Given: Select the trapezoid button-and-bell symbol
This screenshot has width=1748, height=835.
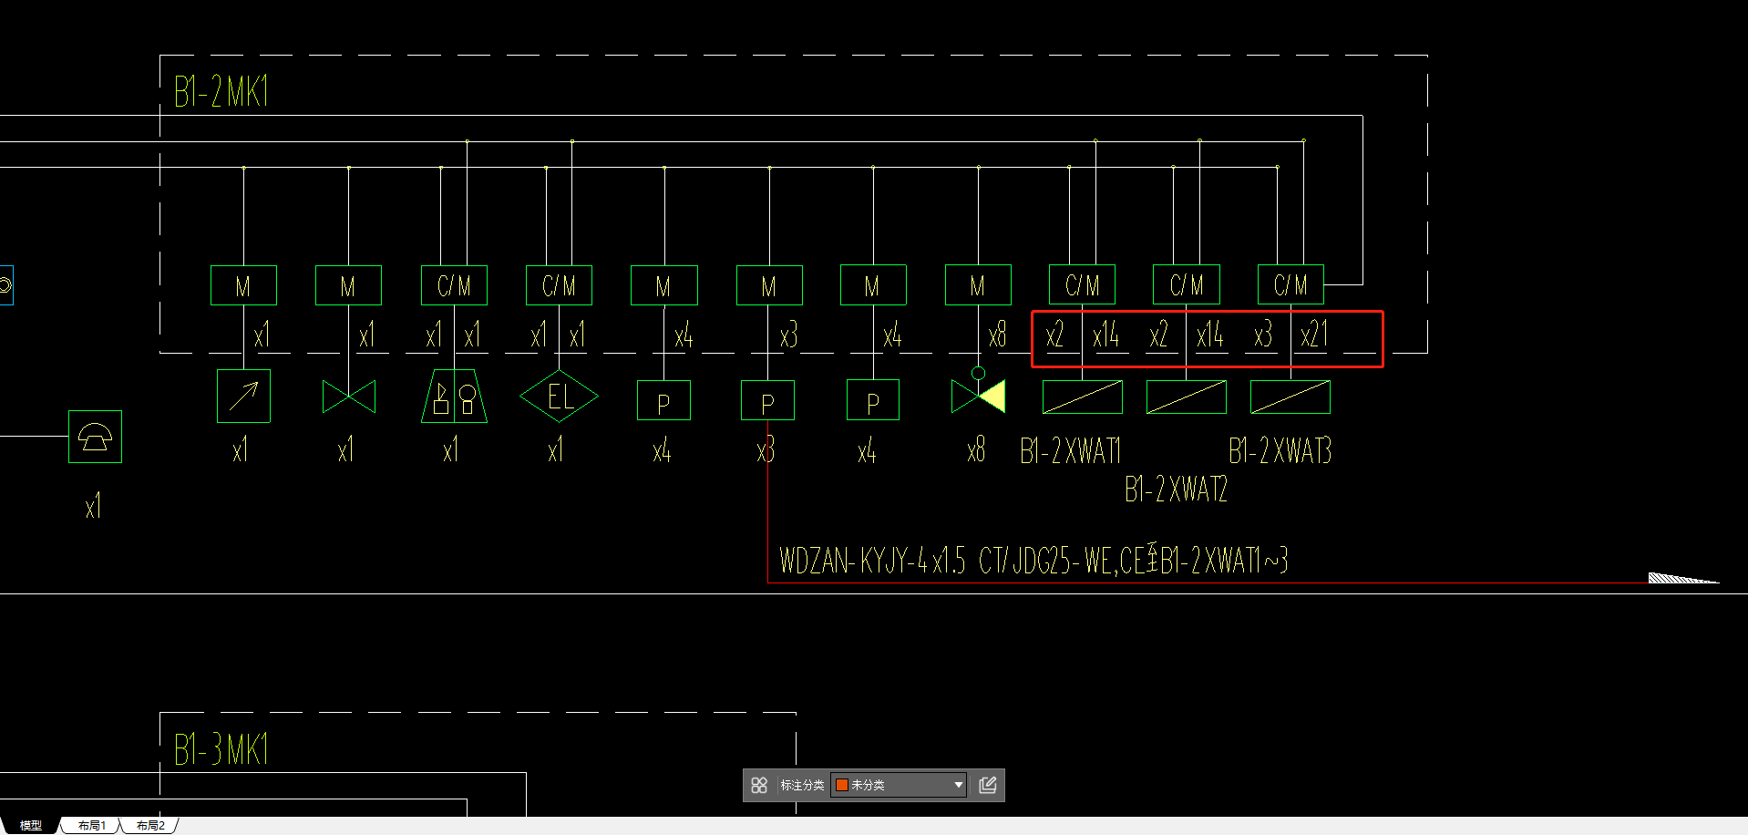Looking at the screenshot, I should [x=454, y=396].
